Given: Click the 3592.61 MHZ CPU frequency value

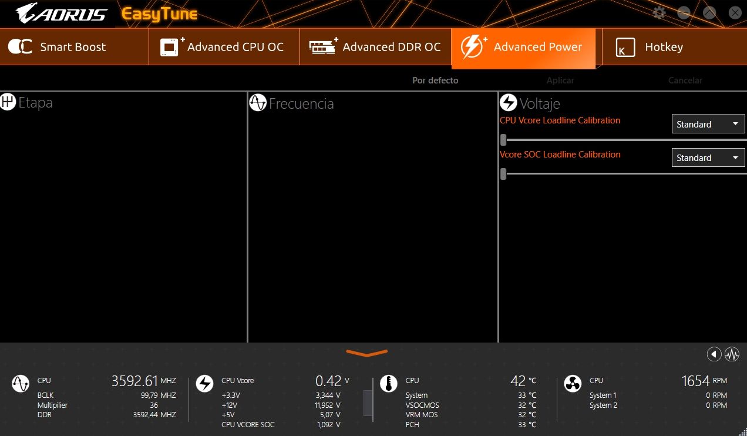Looking at the screenshot, I should click(143, 381).
